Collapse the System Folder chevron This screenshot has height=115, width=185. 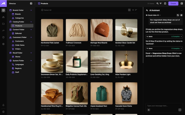[x=31, y=61]
